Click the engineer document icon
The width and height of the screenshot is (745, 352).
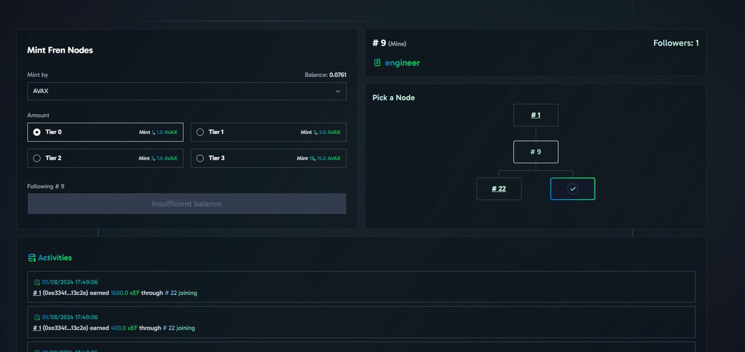[x=377, y=63]
